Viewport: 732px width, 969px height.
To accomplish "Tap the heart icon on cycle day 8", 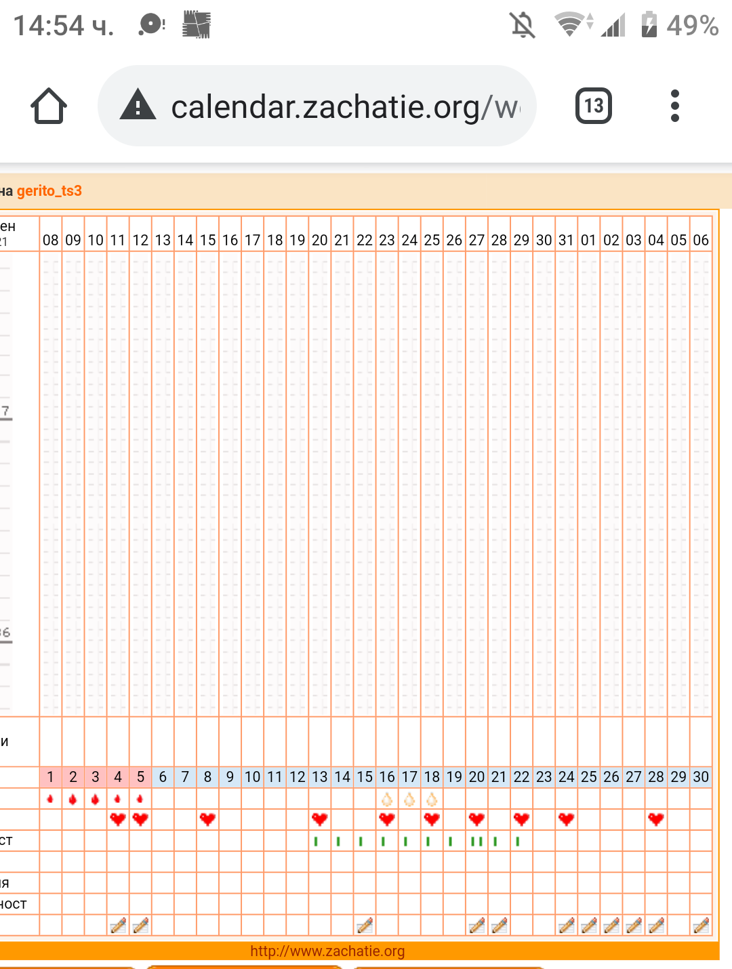I will (207, 819).
